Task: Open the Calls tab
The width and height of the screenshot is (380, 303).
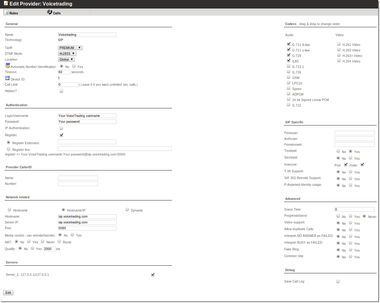Action: tap(57, 13)
